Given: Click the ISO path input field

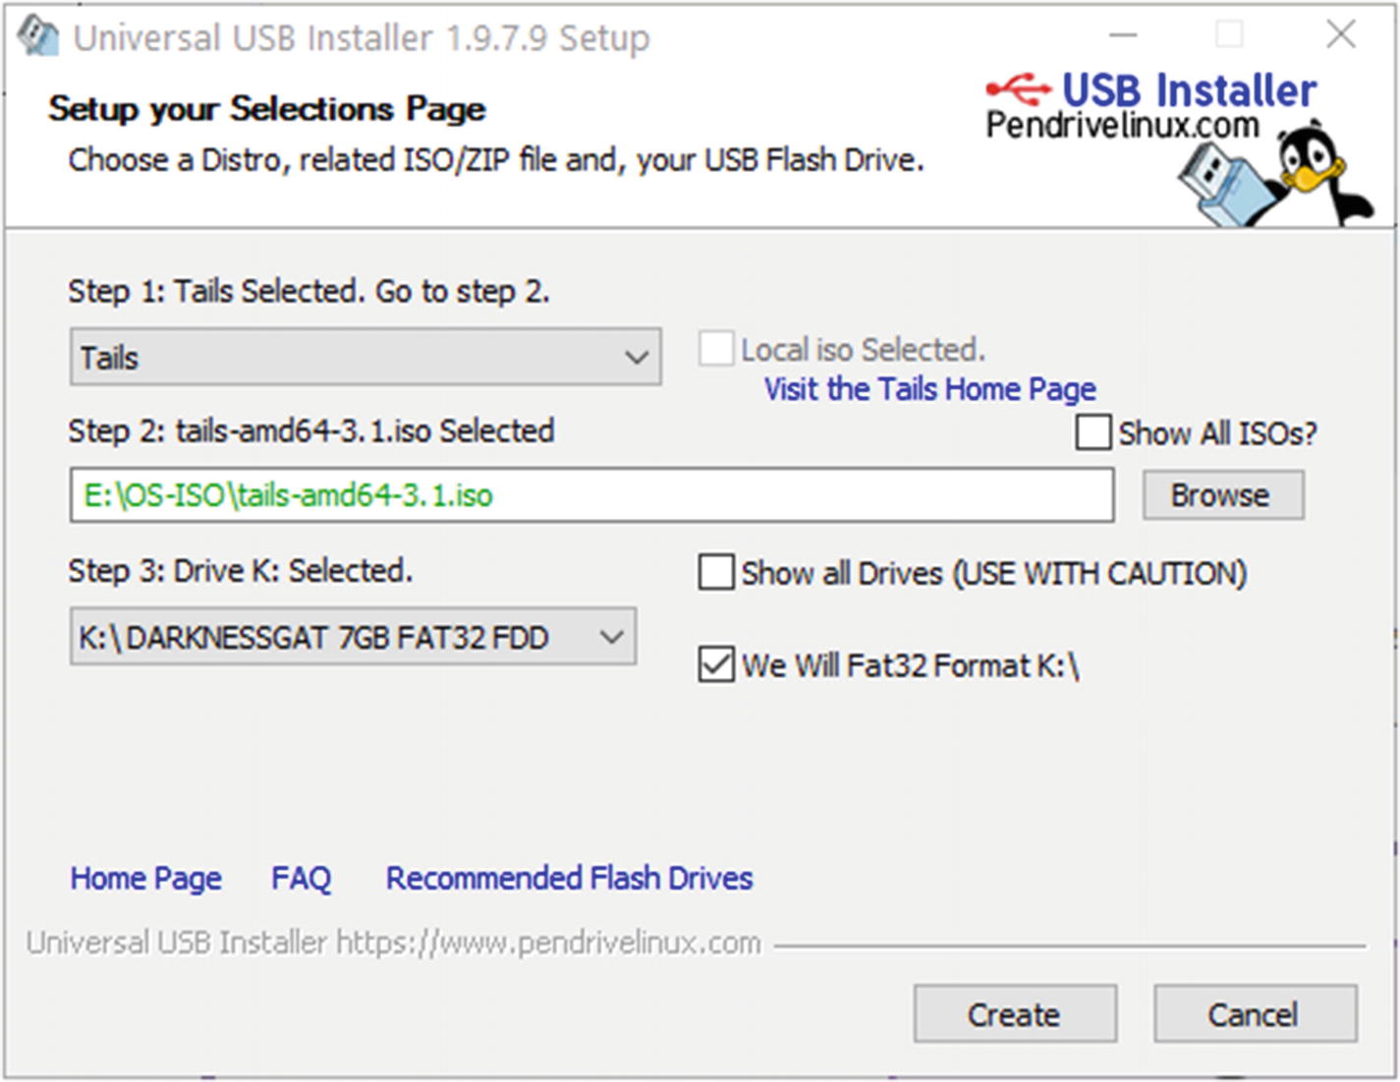Looking at the screenshot, I should (591, 494).
